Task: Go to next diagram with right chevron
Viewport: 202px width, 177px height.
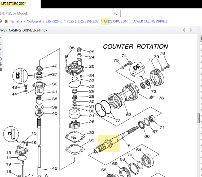Action: click(x=191, y=30)
